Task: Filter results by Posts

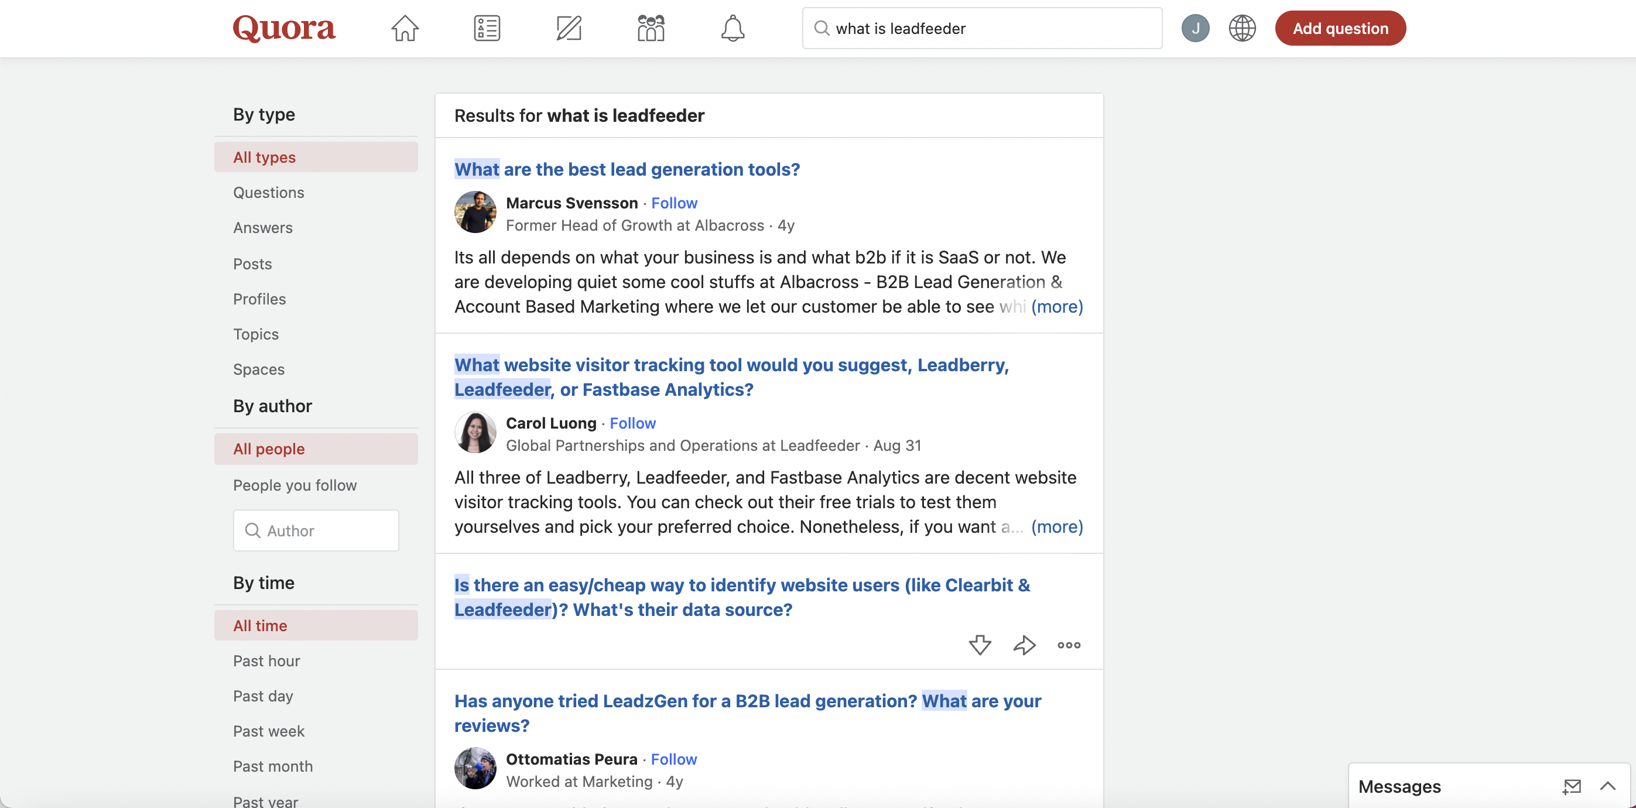Action: [252, 263]
